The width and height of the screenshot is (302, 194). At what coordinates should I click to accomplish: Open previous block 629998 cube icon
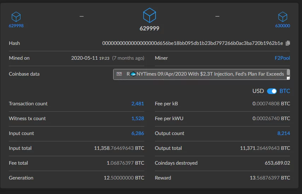16,17
